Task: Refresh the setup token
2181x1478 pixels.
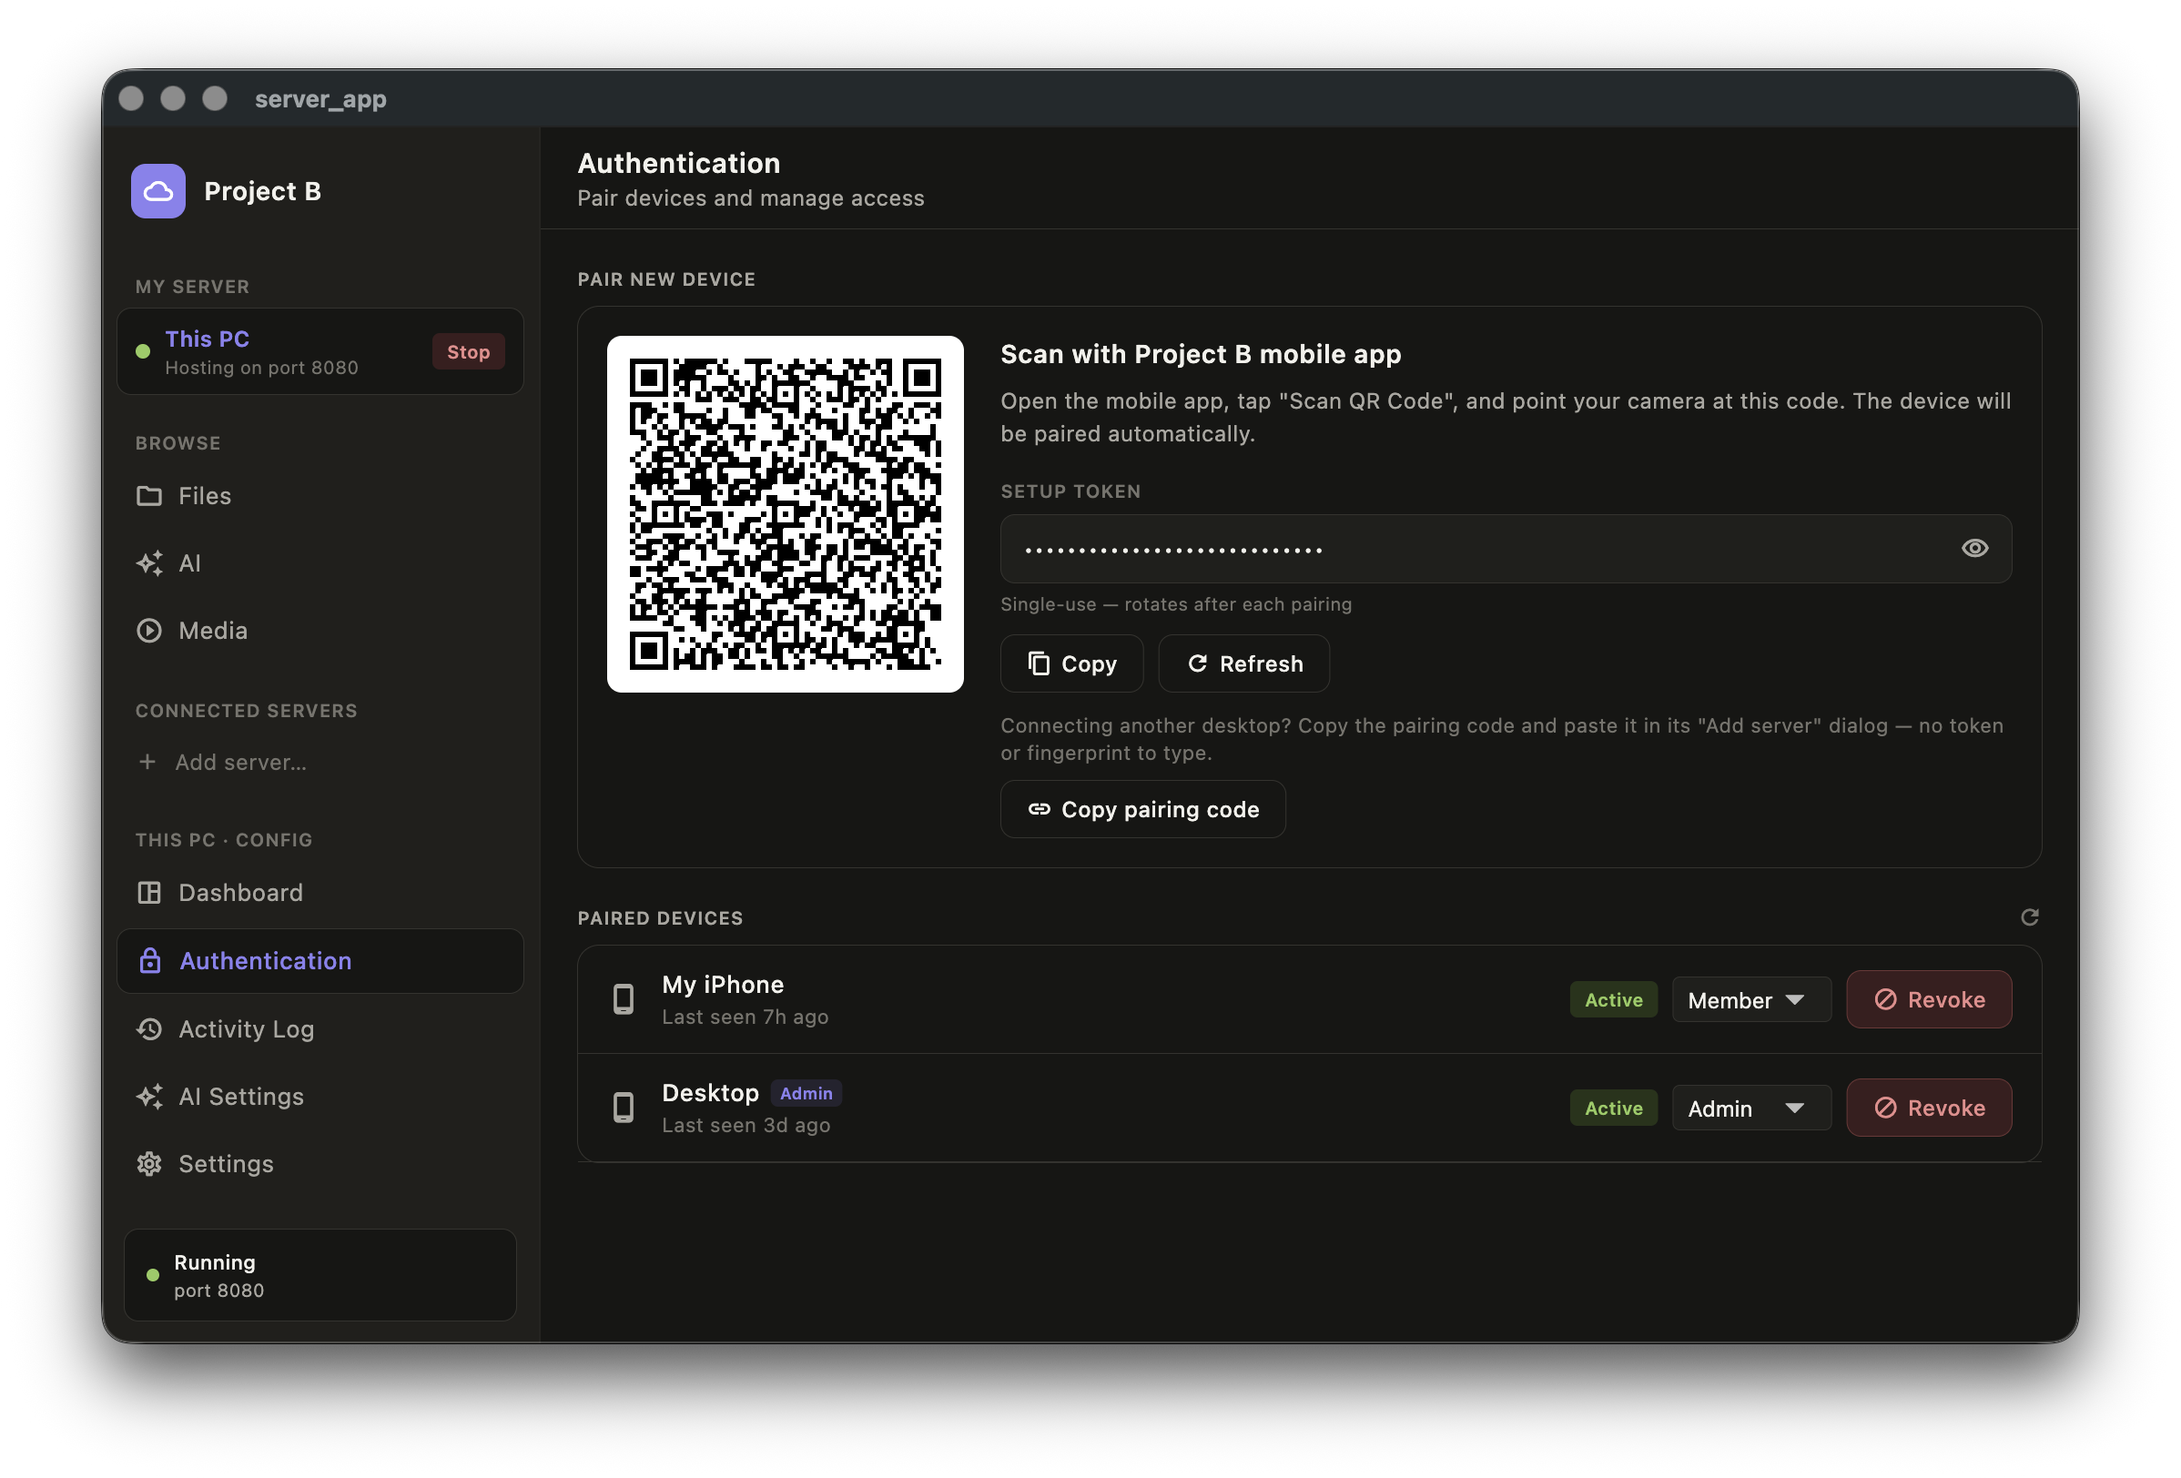Action: pos(1243,663)
